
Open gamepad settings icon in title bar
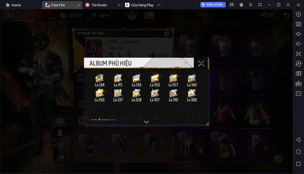tap(232, 5)
